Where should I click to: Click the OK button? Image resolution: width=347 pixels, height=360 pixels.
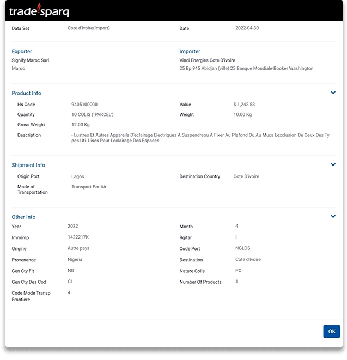[x=332, y=331]
